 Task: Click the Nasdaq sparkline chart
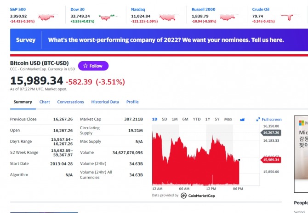(x=169, y=17)
